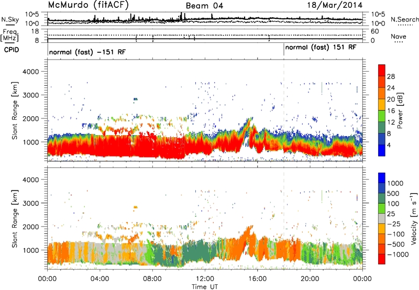
Task: Click the '18' frequency axis label
Action: [x=35, y=31]
